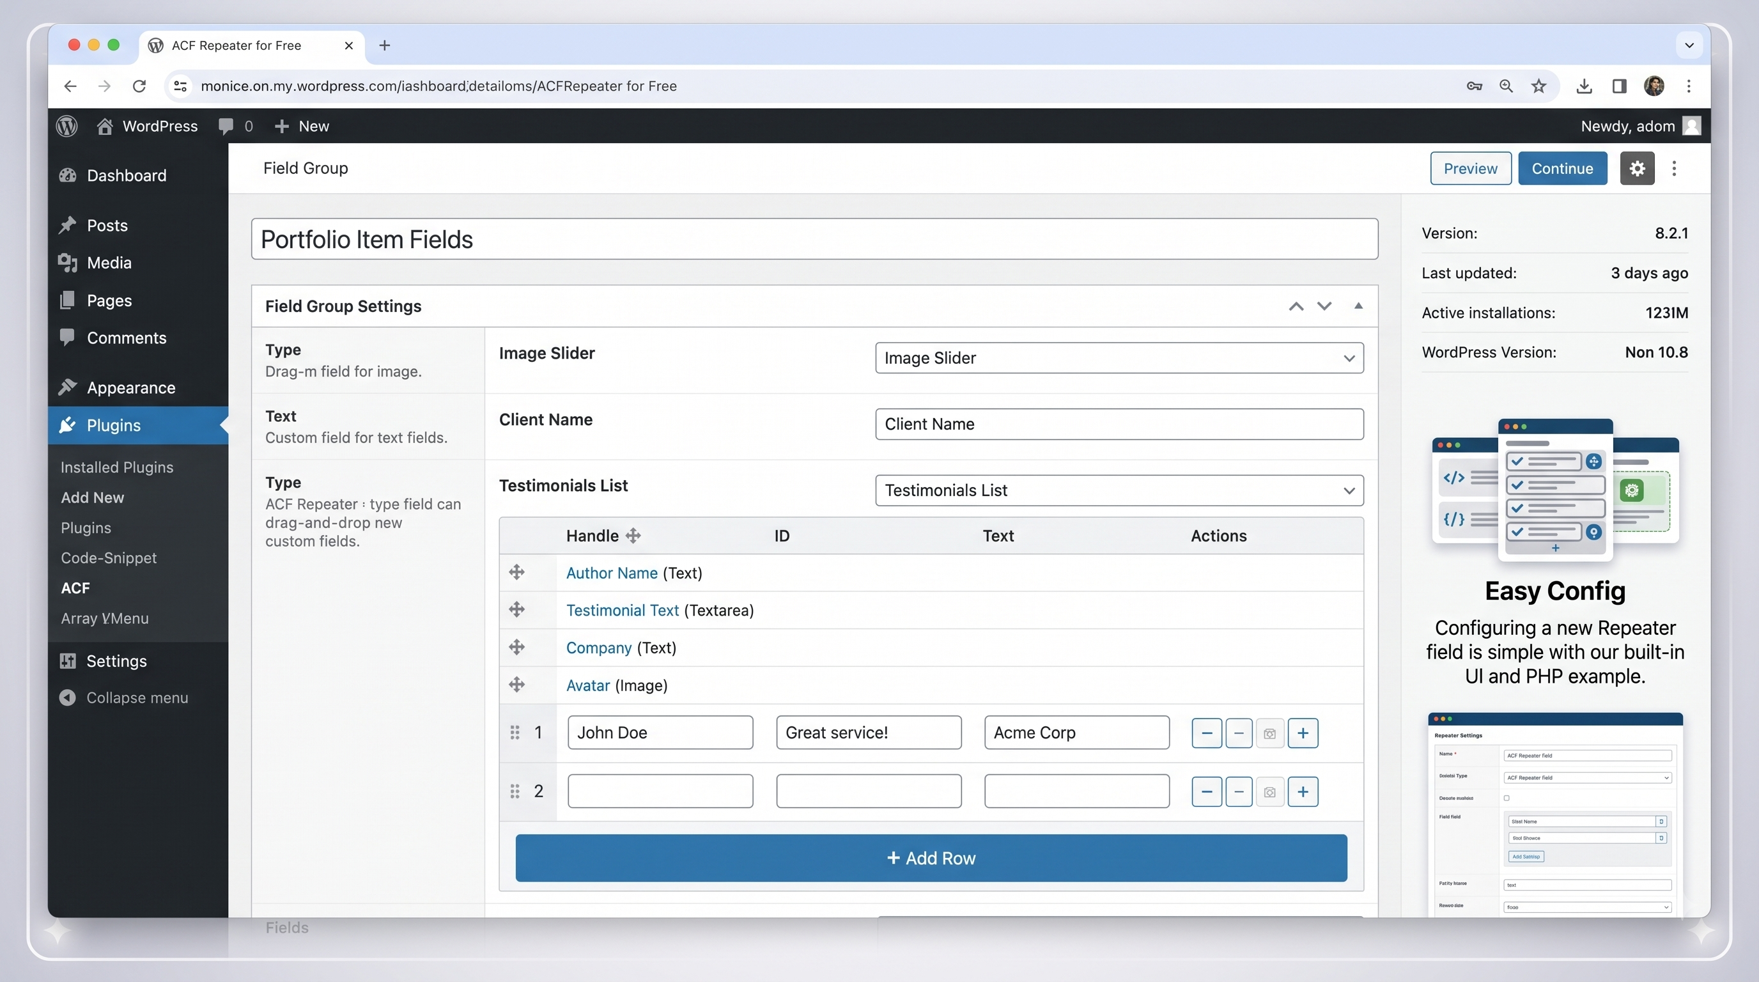Open the Testimonials List dropdown

pos(1119,490)
